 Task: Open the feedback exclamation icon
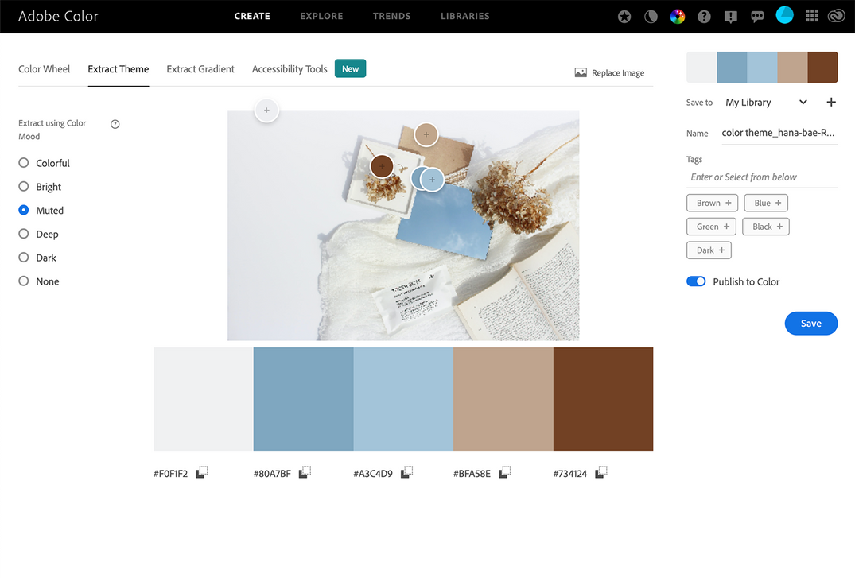[x=730, y=16]
